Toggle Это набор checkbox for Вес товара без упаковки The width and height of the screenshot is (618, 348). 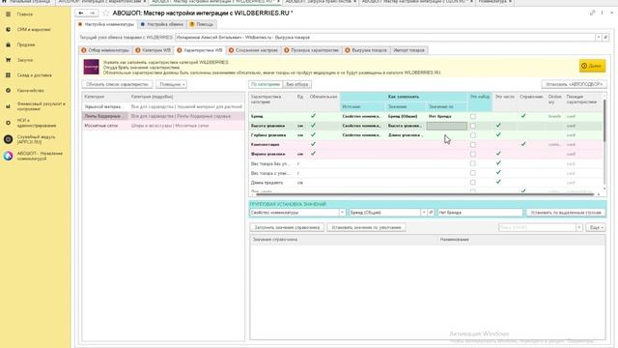473,163
